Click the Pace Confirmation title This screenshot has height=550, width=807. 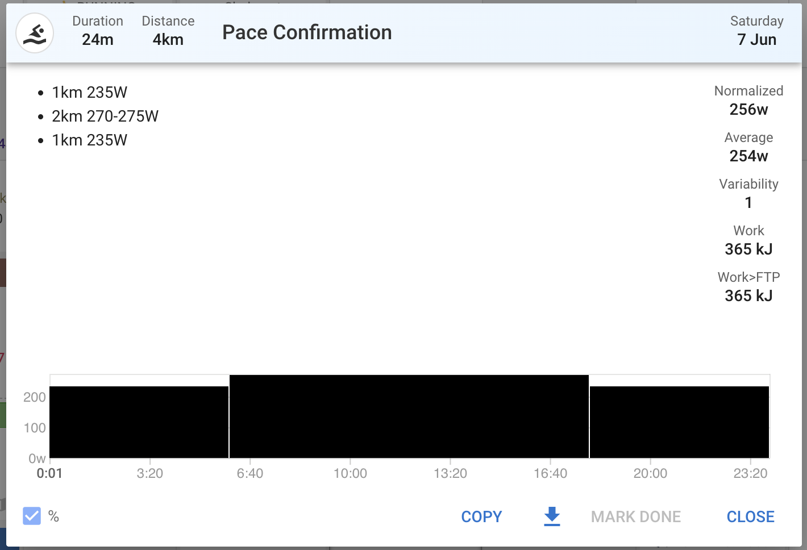[x=307, y=32]
